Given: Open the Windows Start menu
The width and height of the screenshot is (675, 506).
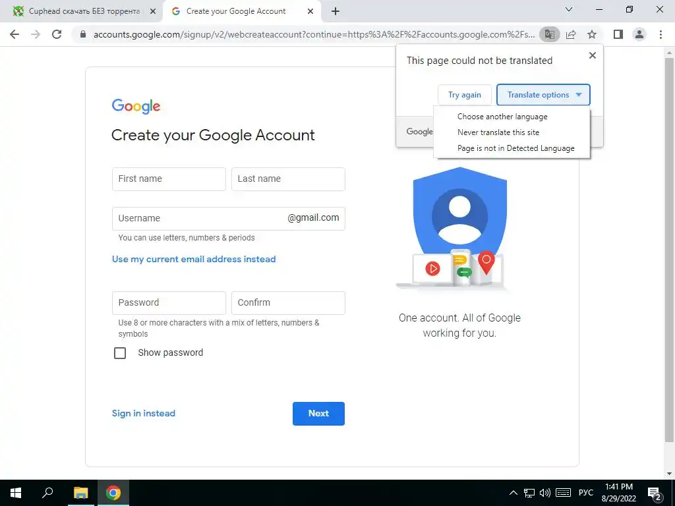Looking at the screenshot, I should [16, 493].
